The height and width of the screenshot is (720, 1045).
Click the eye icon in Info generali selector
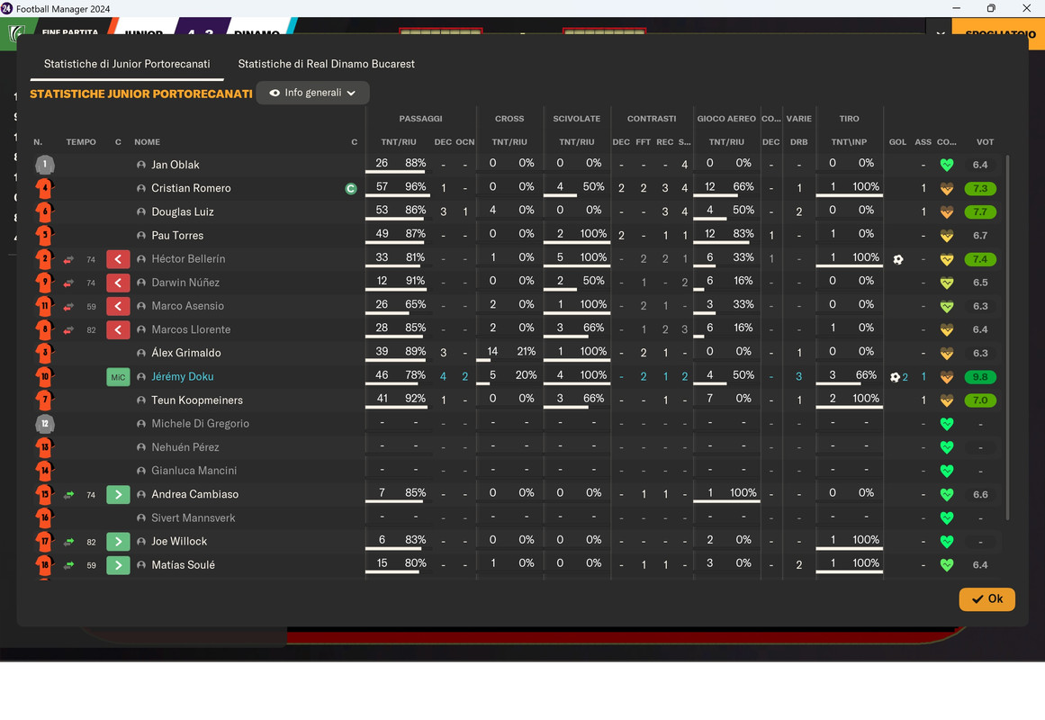pos(275,93)
